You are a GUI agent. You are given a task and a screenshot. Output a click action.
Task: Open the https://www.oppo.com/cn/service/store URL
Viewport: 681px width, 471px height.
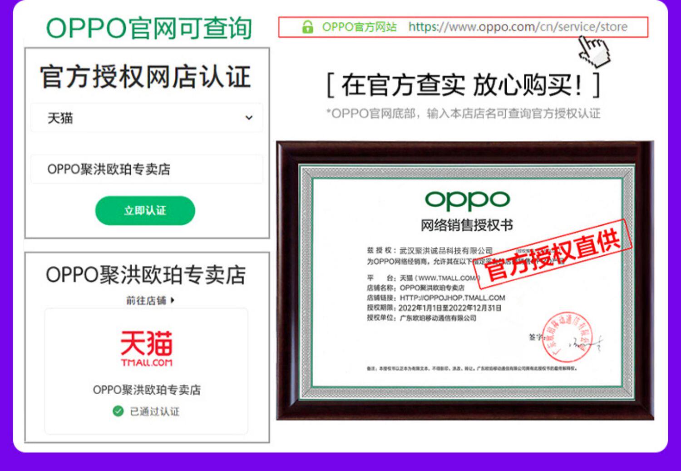pos(518,27)
